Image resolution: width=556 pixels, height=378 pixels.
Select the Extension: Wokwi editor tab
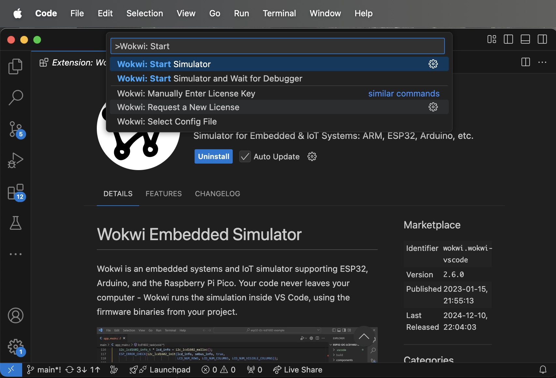(x=72, y=62)
